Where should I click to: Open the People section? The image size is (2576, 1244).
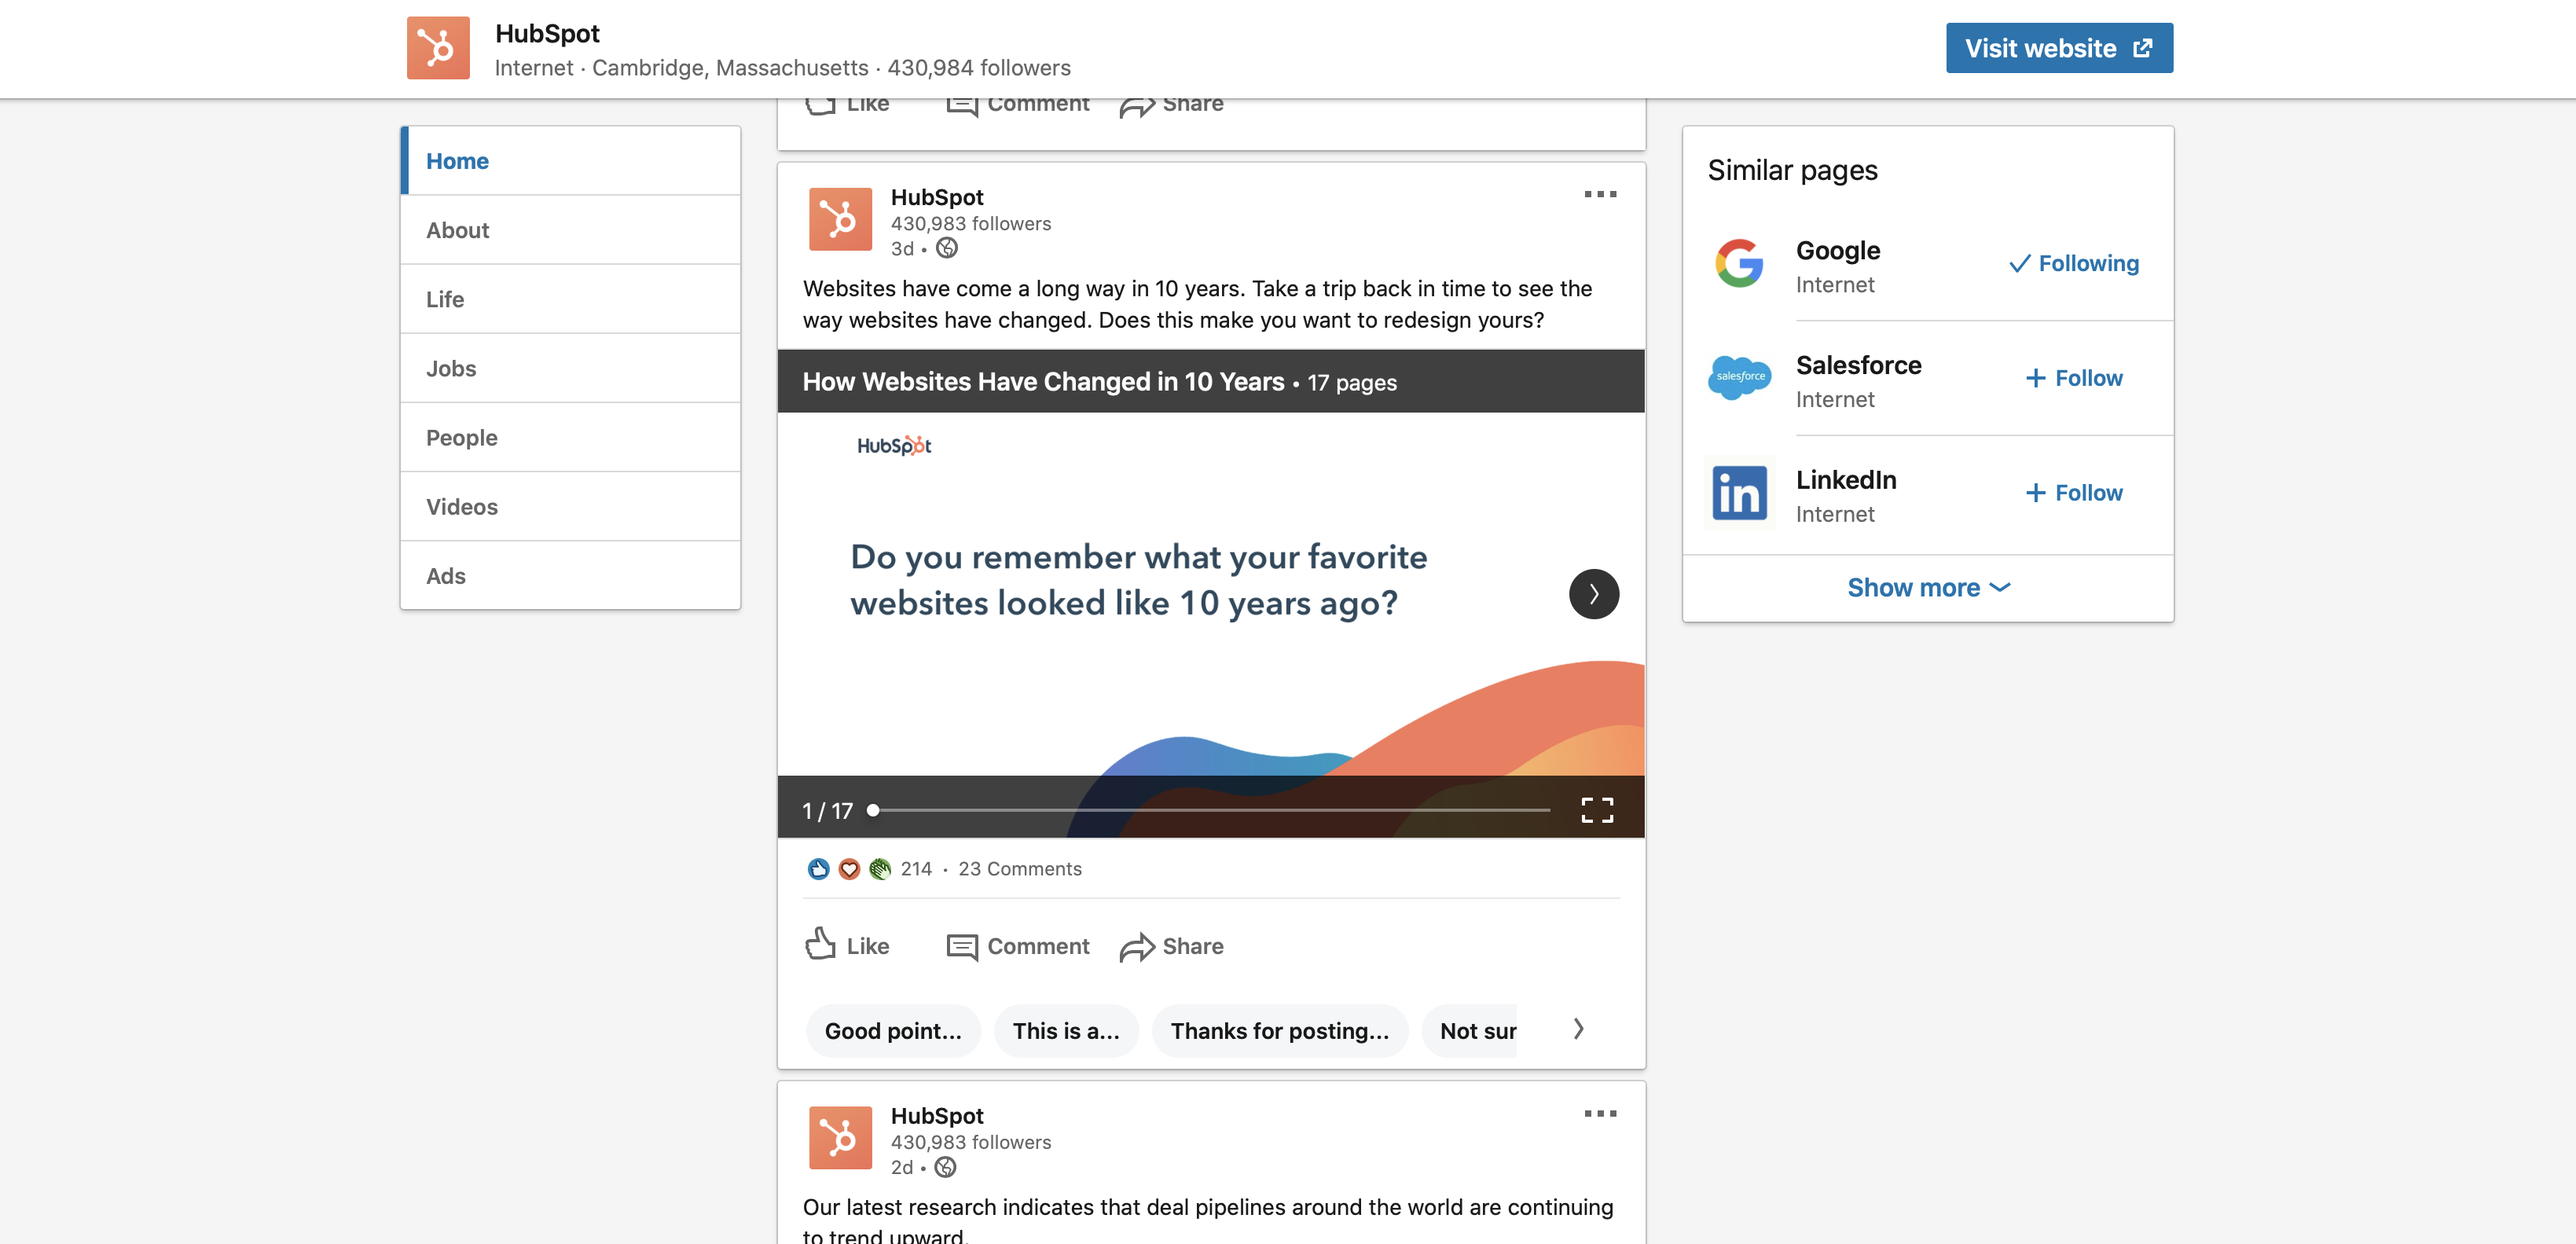point(570,437)
